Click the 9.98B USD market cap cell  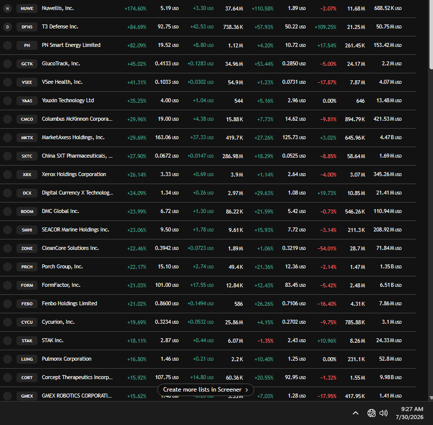(x=391, y=377)
